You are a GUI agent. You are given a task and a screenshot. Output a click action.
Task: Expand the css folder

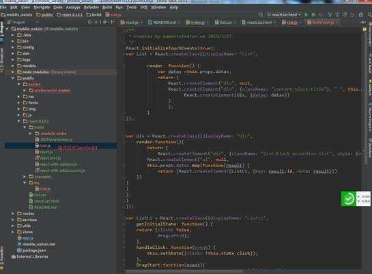click(18, 97)
